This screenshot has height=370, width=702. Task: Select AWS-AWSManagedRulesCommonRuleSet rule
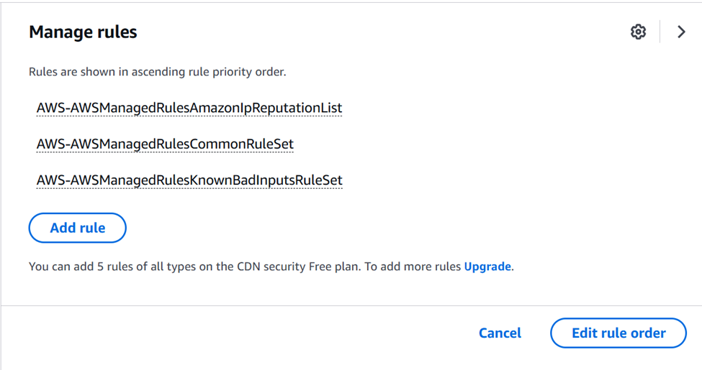tap(165, 144)
